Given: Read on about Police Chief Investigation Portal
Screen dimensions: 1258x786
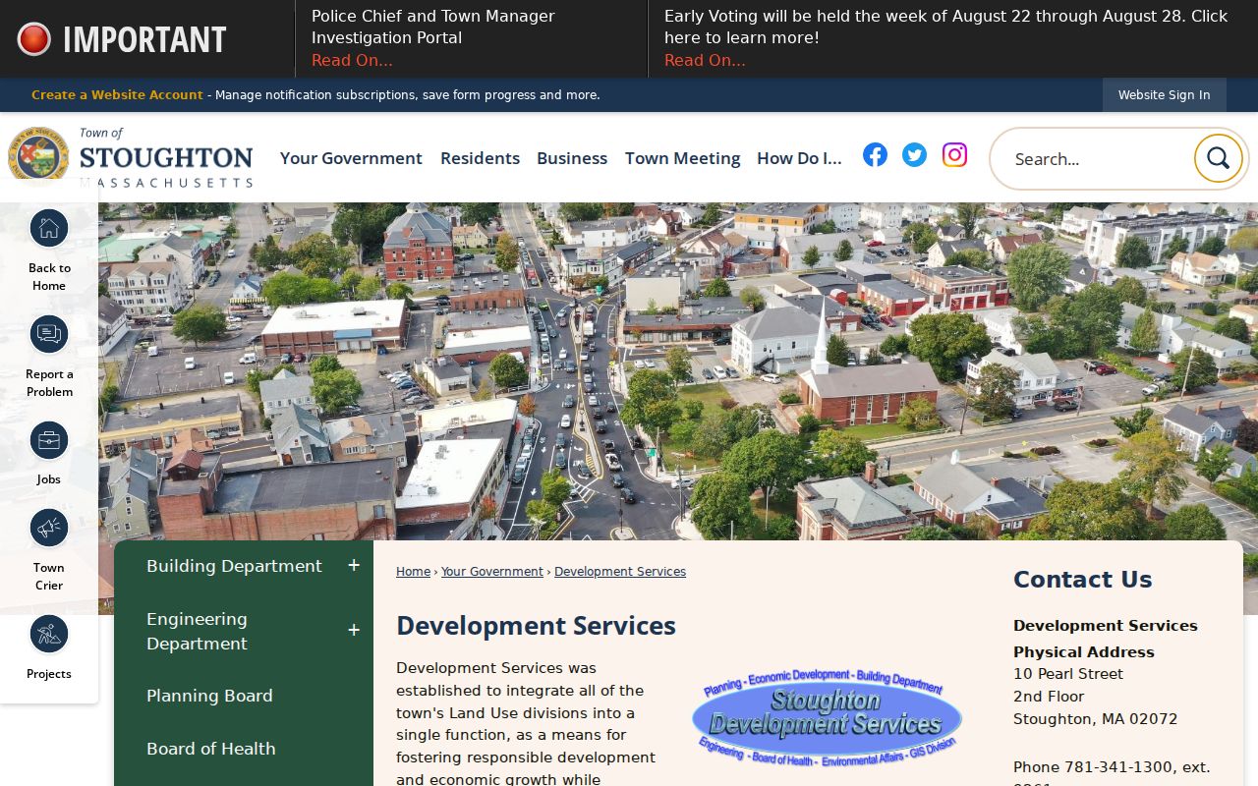Looking at the screenshot, I should (352, 61).
